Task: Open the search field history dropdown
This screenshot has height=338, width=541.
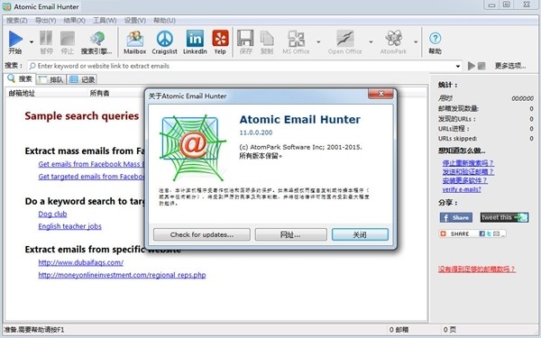Action: [458, 66]
